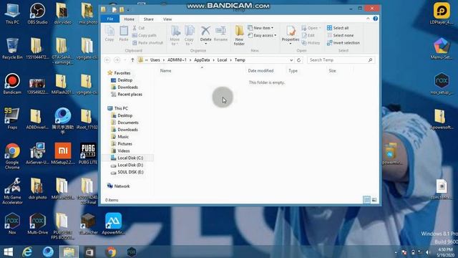
Task: Click the Forward navigation arrow
Action: click(117, 60)
